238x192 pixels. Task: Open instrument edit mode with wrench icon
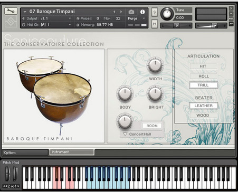point(11,11)
